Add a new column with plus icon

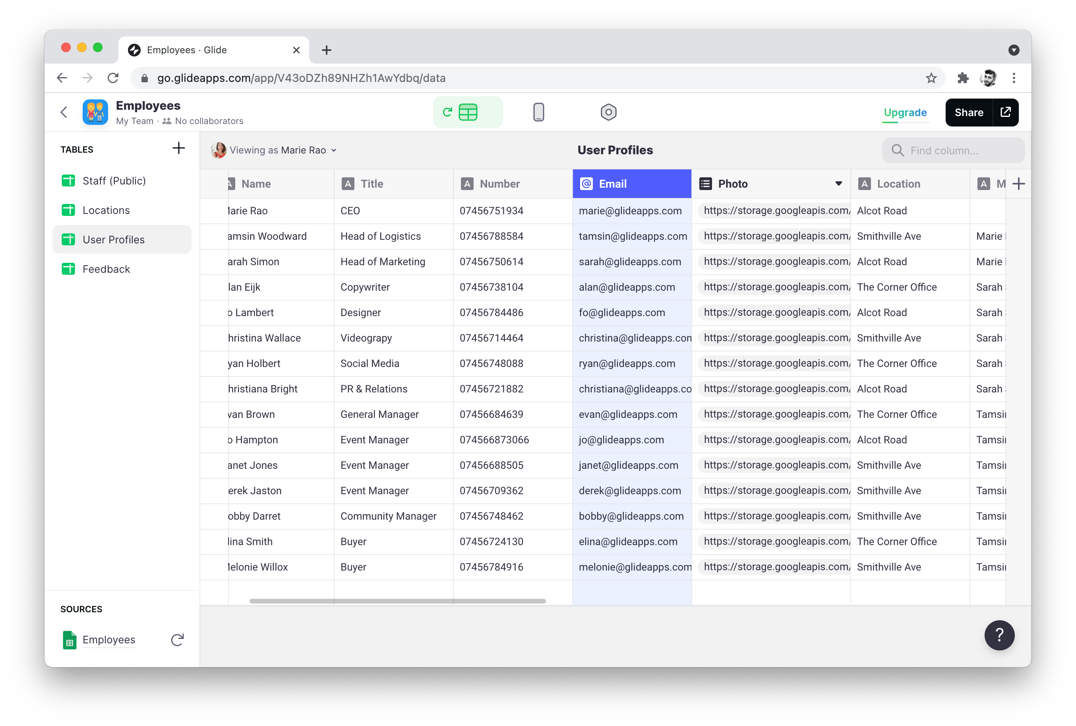[1018, 184]
